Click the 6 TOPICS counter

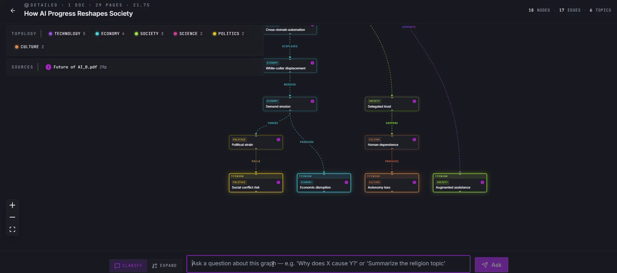click(600, 10)
